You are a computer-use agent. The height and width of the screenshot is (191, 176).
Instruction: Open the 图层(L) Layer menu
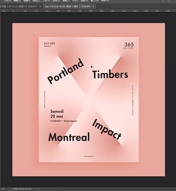coord(36,1)
